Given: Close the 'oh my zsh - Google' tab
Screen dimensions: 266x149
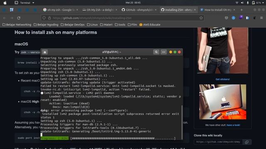Looking at the screenshot, I should click(x=77, y=10).
